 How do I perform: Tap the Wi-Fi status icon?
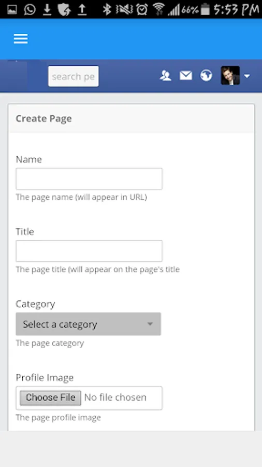tap(159, 9)
